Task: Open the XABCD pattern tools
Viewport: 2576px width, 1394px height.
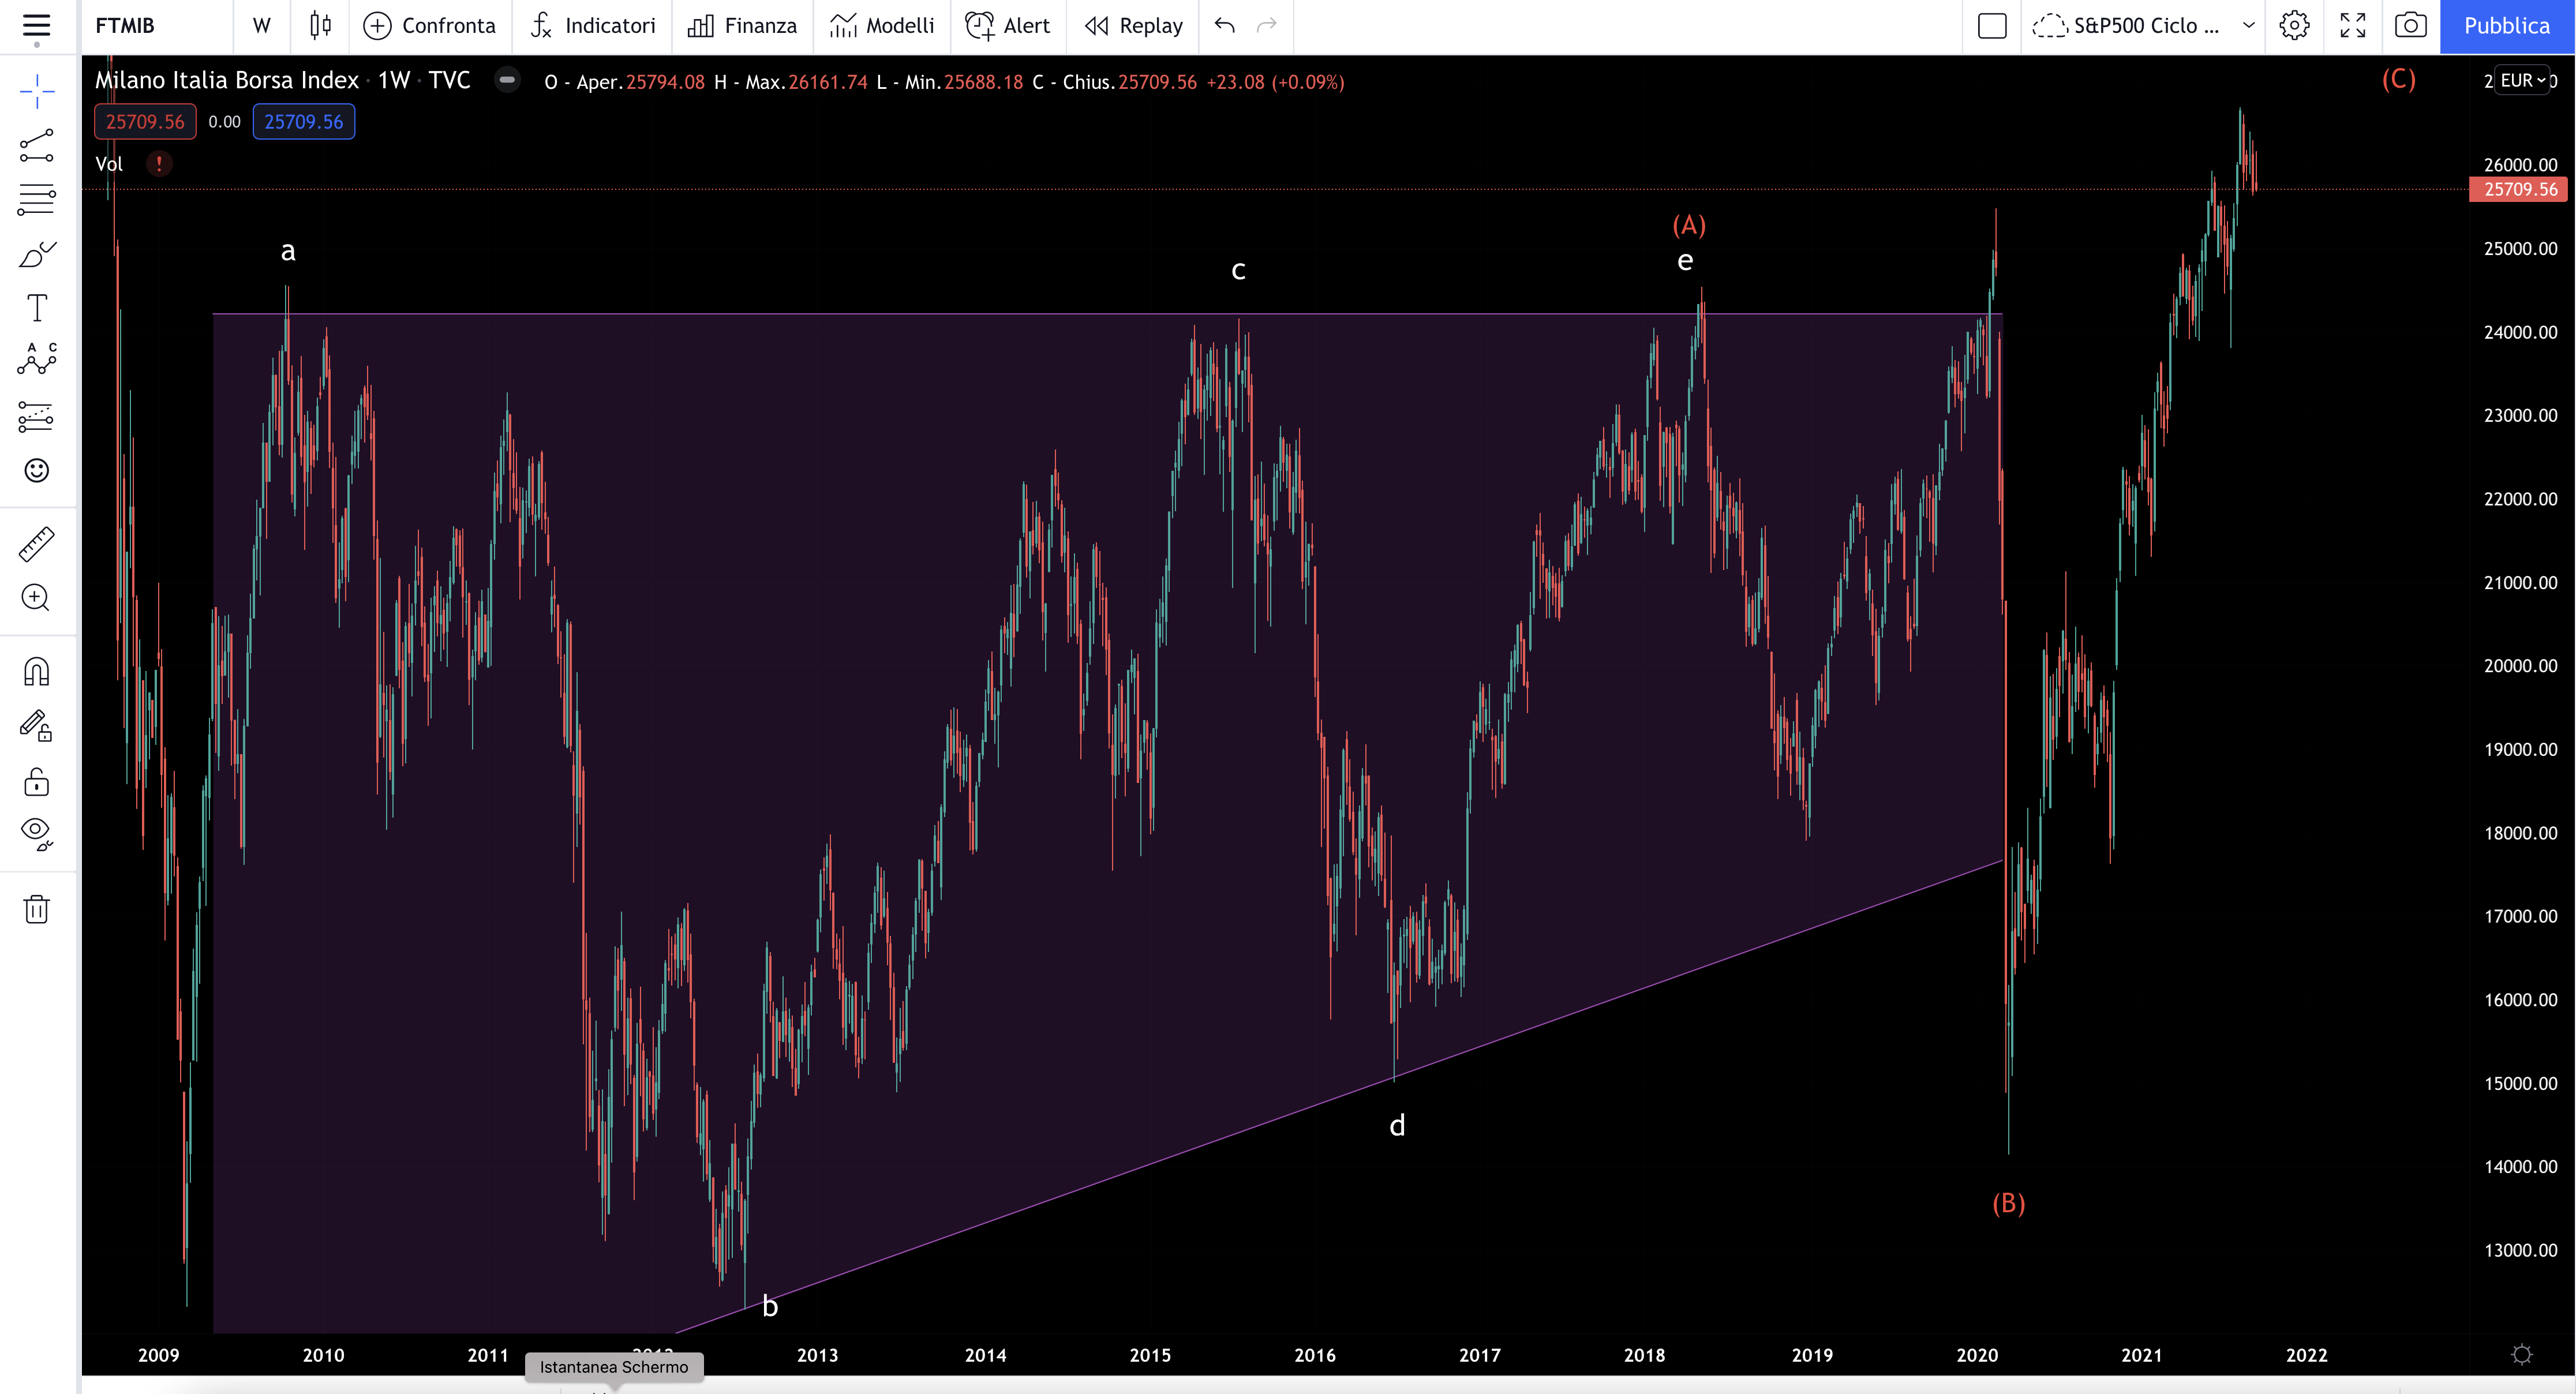Action: 37,360
